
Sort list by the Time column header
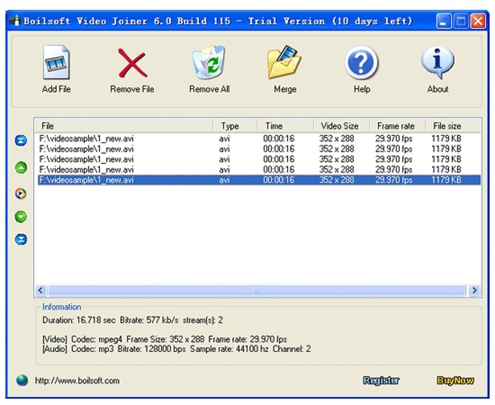pyautogui.click(x=285, y=126)
